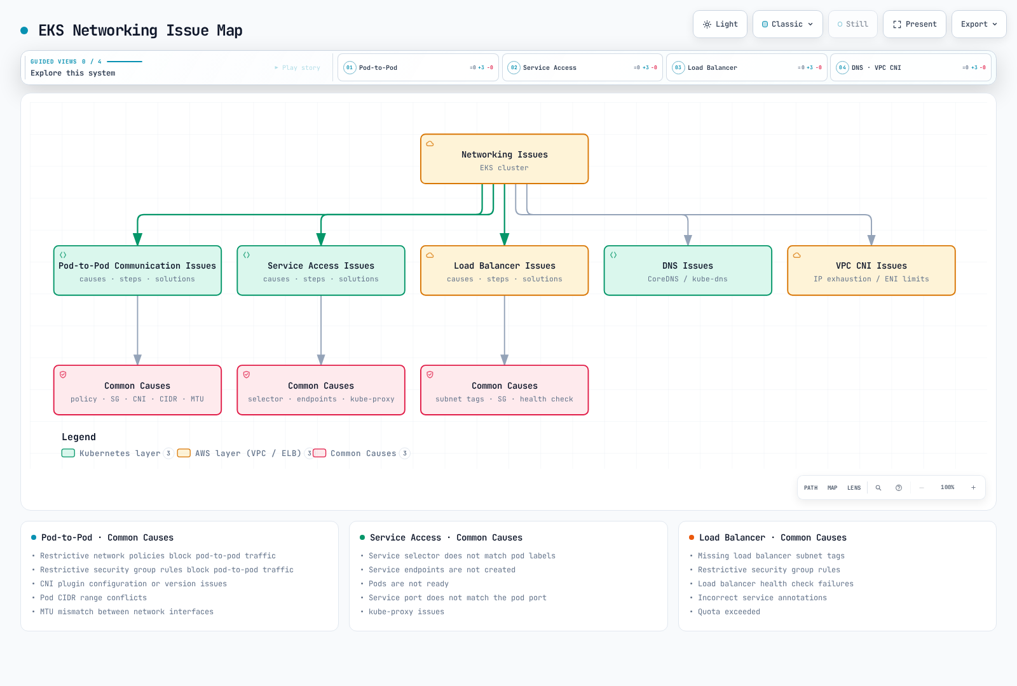Click 'Pods are not ready' list item

pyautogui.click(x=409, y=584)
